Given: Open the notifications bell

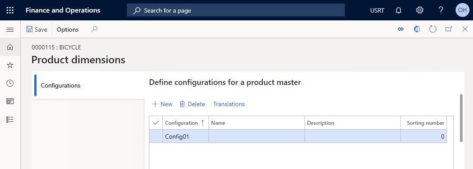Looking at the screenshot, I should 398,10.
